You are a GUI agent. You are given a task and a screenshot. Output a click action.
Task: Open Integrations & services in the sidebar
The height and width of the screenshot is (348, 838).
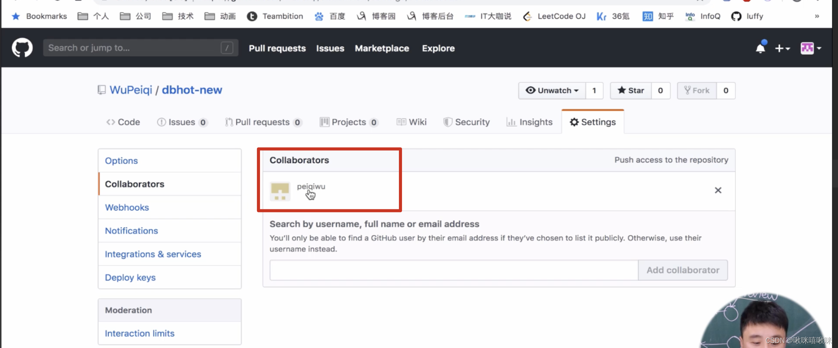point(170,254)
